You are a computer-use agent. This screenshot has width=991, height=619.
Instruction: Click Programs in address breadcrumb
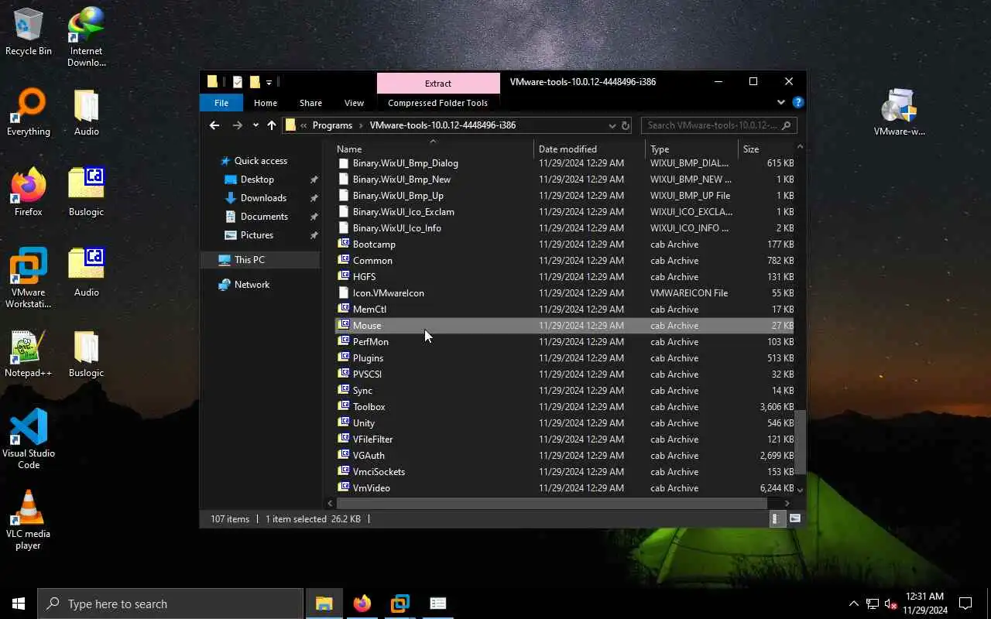pos(332,125)
